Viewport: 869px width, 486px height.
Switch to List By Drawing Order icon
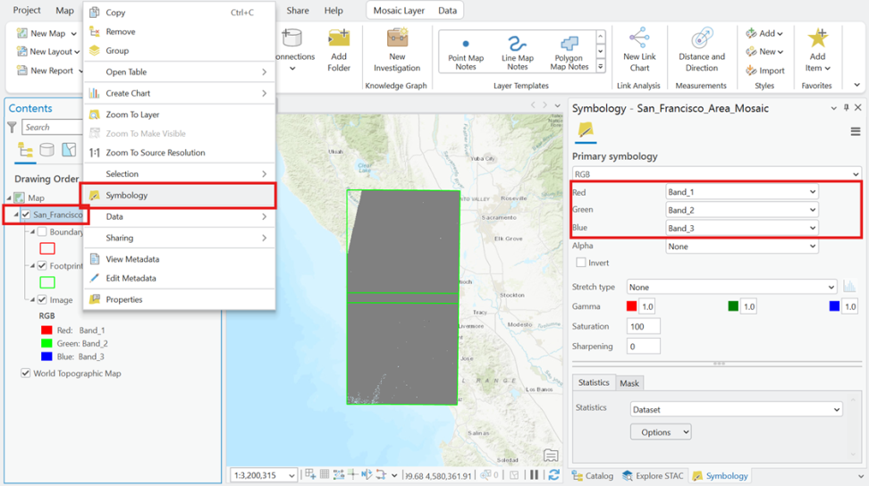(25, 150)
